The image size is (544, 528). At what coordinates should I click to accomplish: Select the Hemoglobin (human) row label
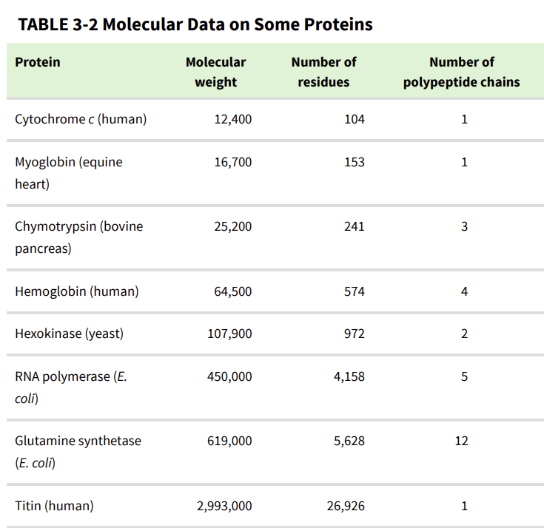click(77, 291)
